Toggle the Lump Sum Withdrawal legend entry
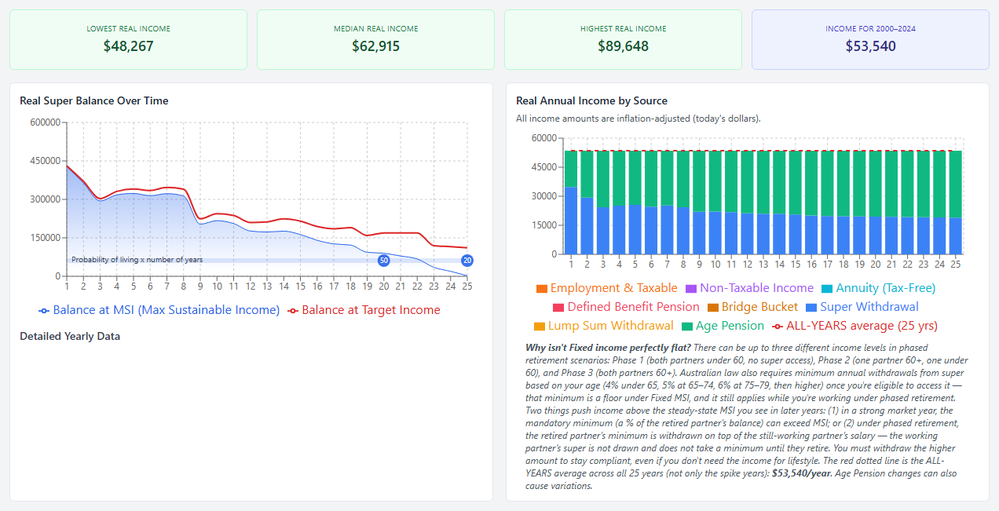This screenshot has height=511, width=999. coord(603,326)
